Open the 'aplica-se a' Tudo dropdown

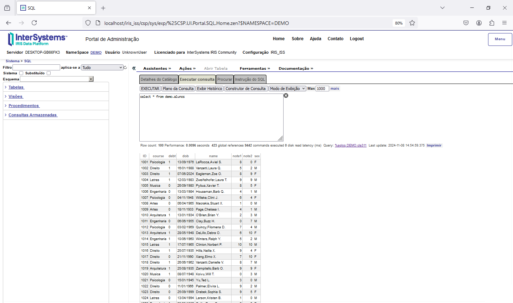click(x=102, y=68)
